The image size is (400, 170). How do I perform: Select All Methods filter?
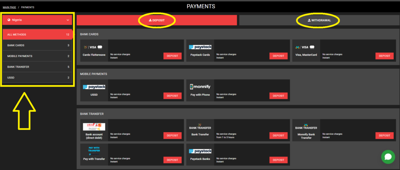(x=37, y=34)
